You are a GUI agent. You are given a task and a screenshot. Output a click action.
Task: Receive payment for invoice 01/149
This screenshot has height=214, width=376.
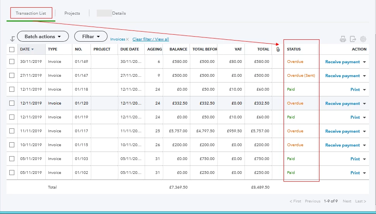pos(342,62)
